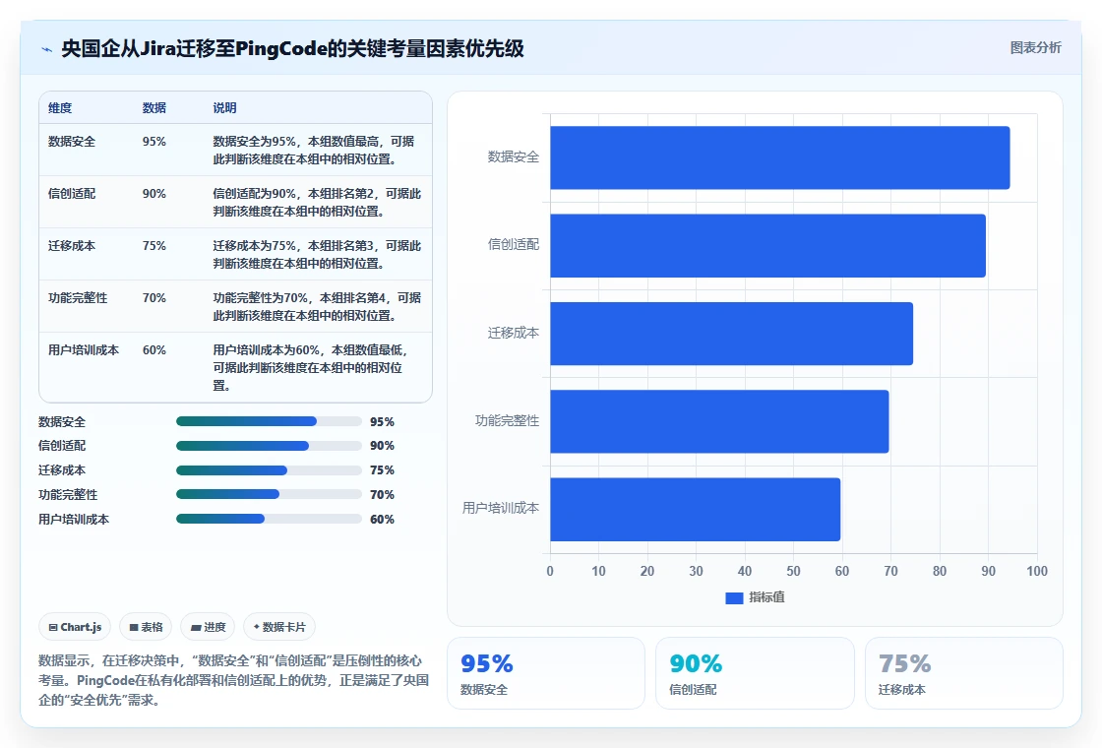Click the lightning icon beside the title

[47, 49]
